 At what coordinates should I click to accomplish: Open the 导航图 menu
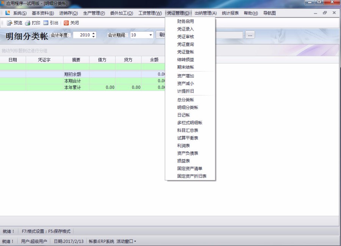[269, 13]
